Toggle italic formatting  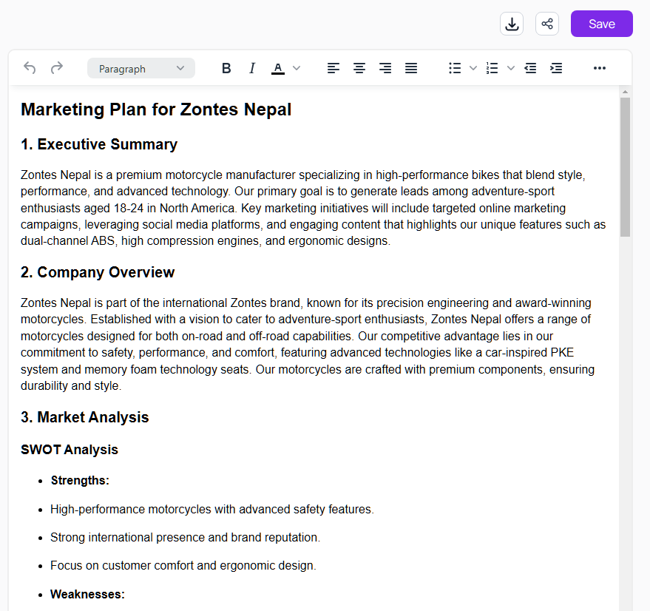coord(252,68)
